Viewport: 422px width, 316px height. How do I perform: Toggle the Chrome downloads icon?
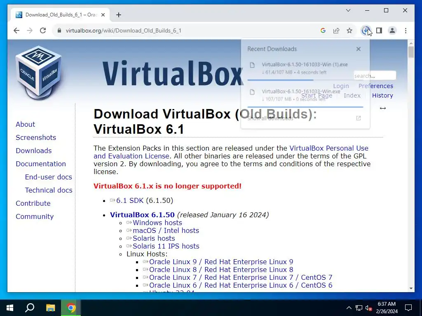[366, 30]
